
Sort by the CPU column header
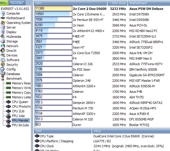click(70, 3)
